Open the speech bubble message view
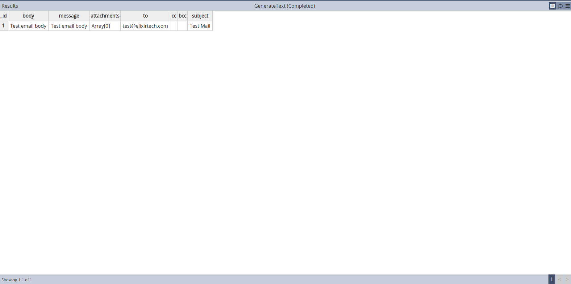The width and height of the screenshot is (571, 284). (560, 6)
